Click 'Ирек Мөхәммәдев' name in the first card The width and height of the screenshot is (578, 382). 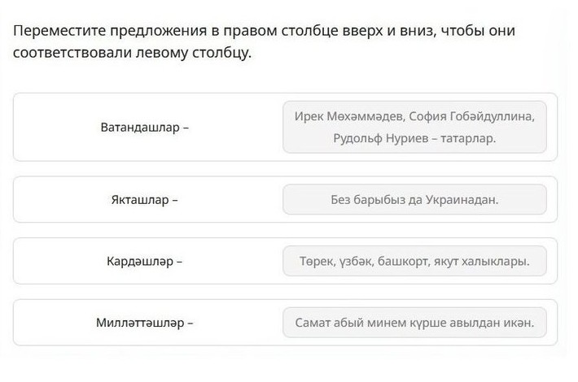tap(350, 116)
